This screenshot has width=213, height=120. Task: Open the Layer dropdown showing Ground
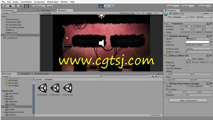coord(204,17)
